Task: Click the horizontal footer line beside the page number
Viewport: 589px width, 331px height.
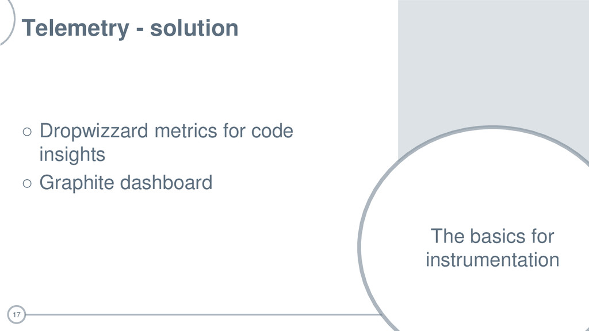Action: pyautogui.click(x=203, y=314)
